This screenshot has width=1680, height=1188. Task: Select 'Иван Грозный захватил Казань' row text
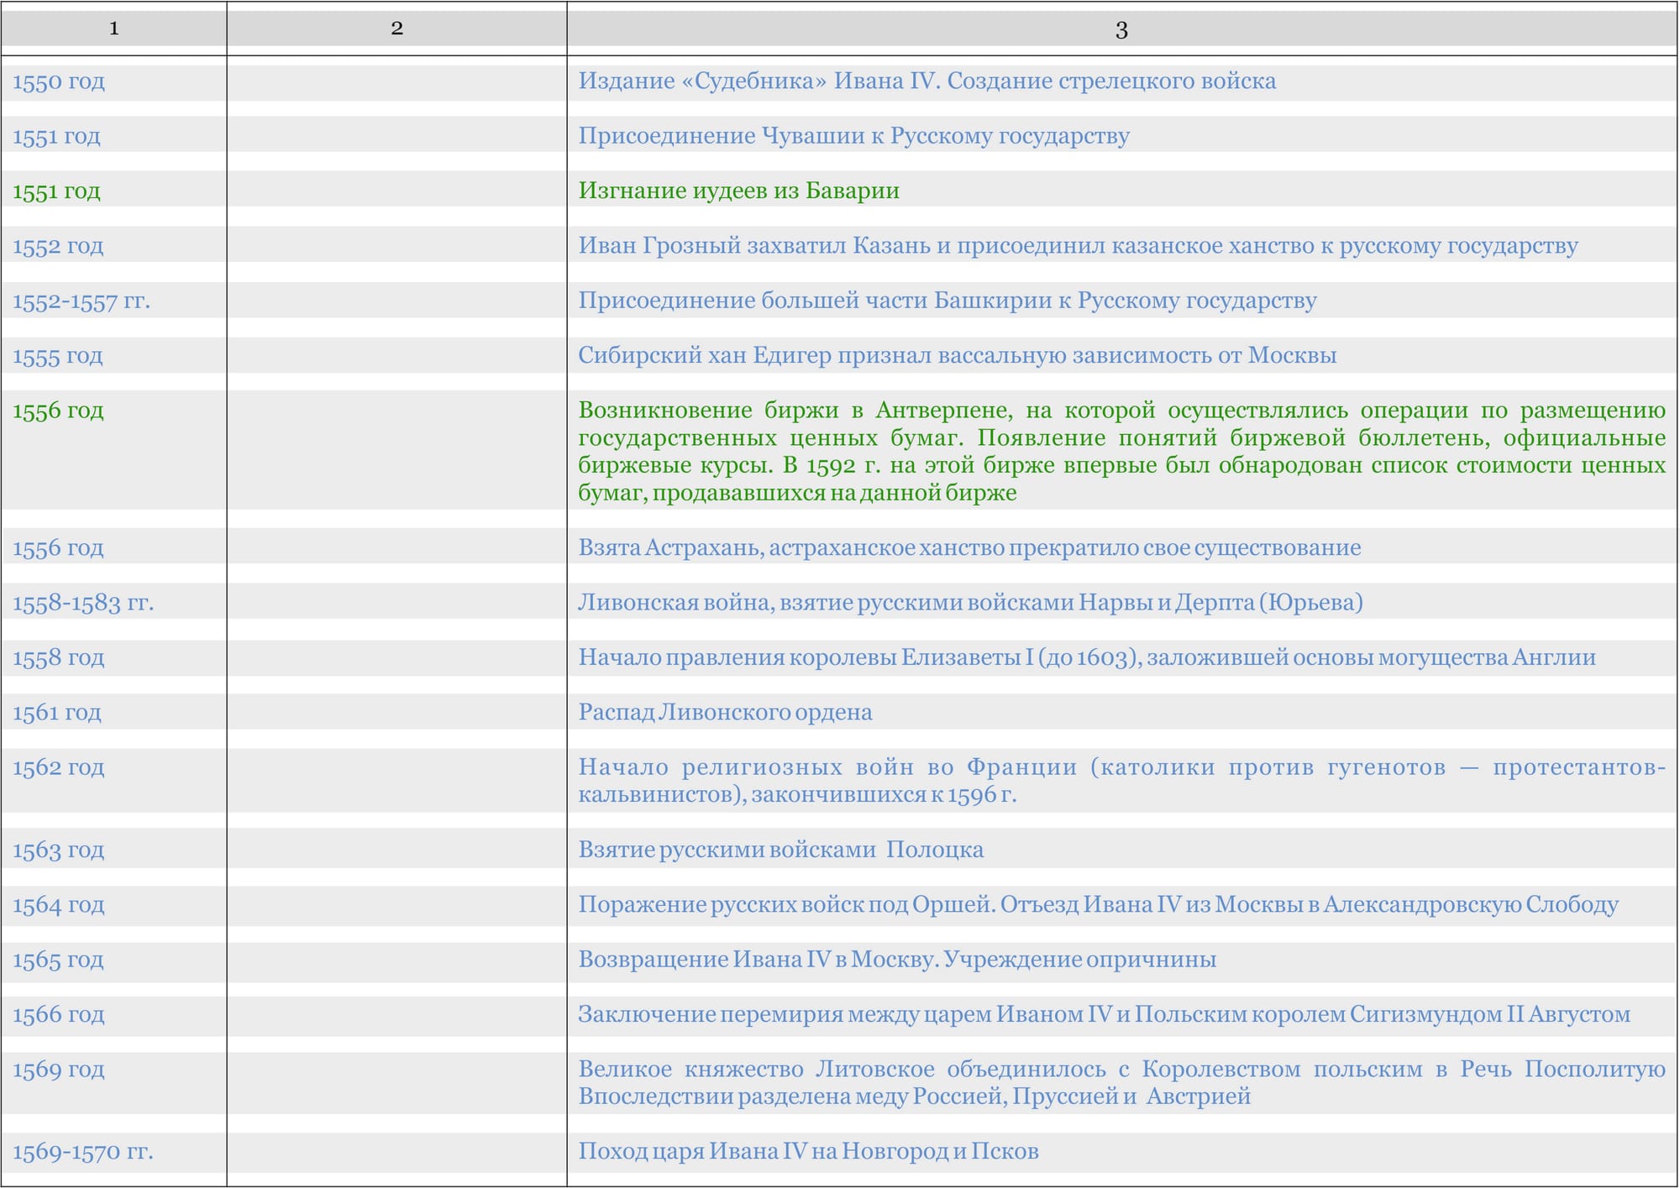1078,246
